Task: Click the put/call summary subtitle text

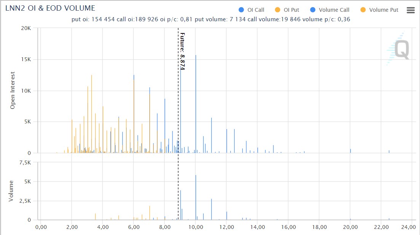Action: coord(210,19)
